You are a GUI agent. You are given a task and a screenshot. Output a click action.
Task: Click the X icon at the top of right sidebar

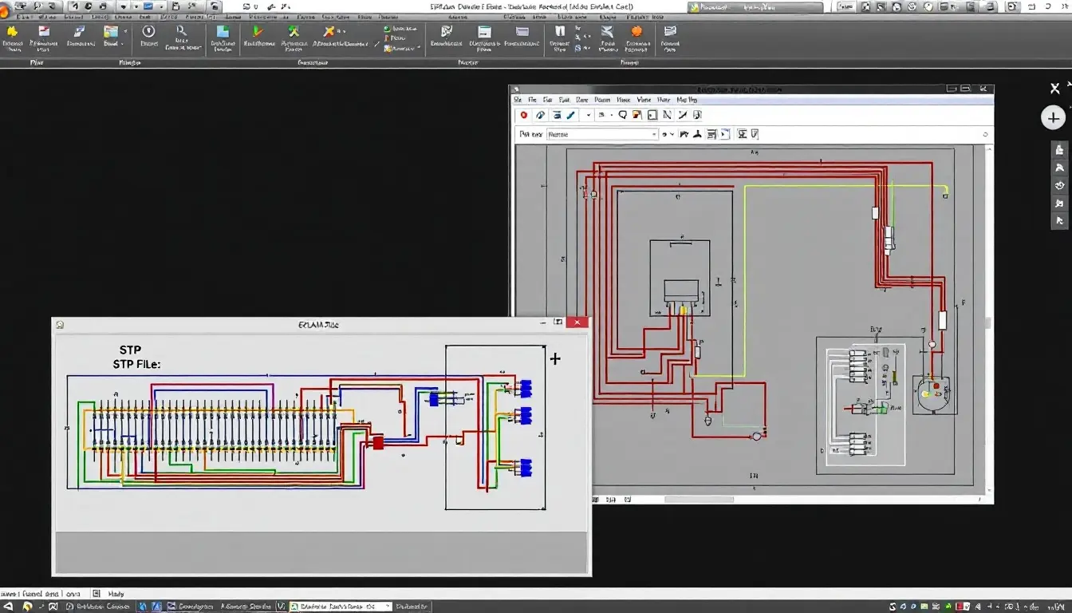1054,89
